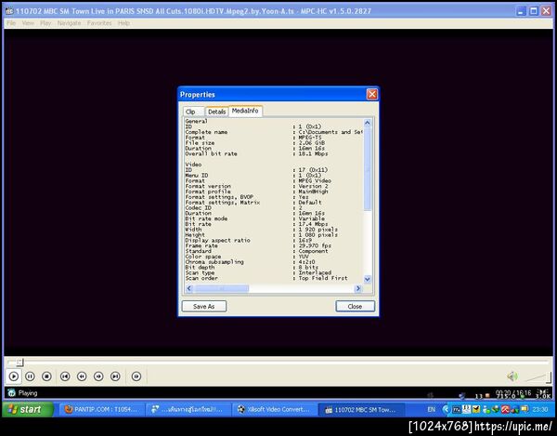
Task: Open the Navigate menu
Action: 70,23
